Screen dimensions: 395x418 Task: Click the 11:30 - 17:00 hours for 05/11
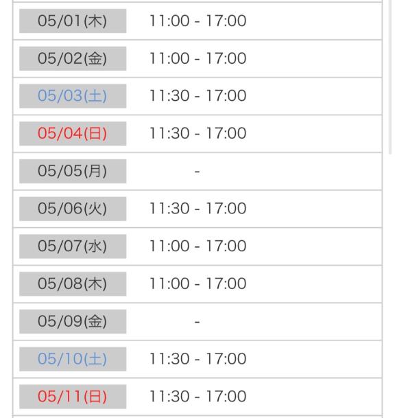198,397
